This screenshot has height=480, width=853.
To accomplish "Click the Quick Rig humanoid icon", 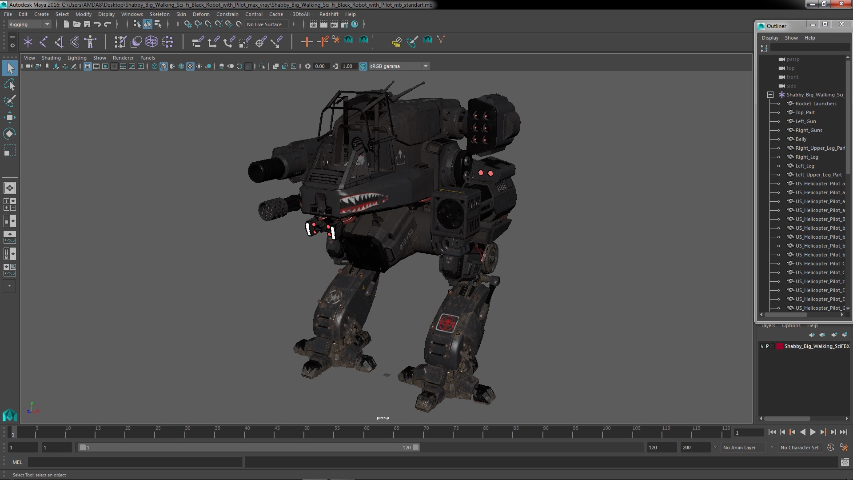I will (x=90, y=42).
